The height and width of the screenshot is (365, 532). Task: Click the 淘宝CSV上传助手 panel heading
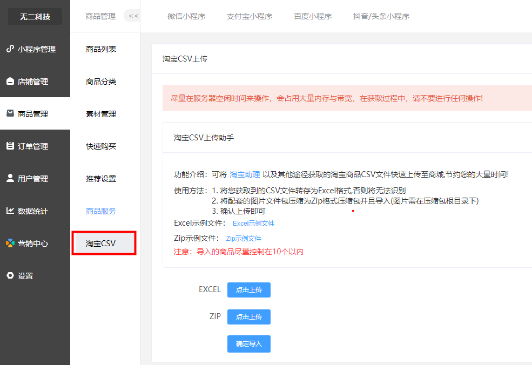[204, 137]
